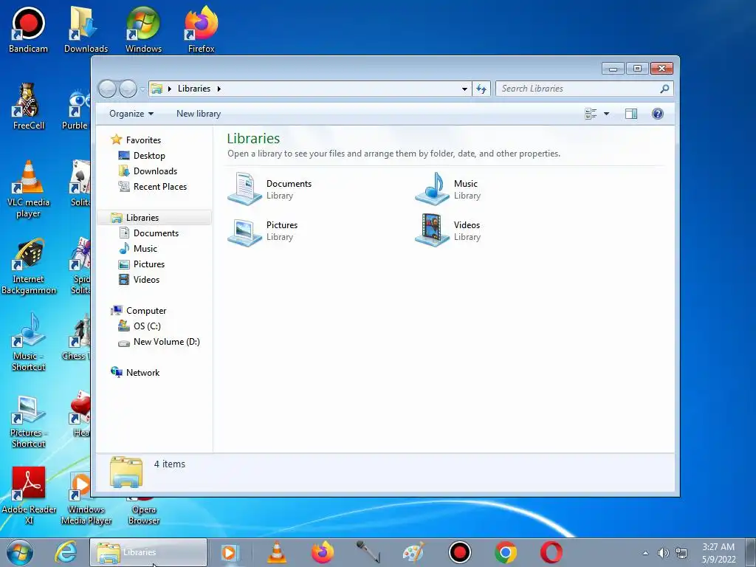Click the network tray icon
Screen dimensions: 756x567
681,553
